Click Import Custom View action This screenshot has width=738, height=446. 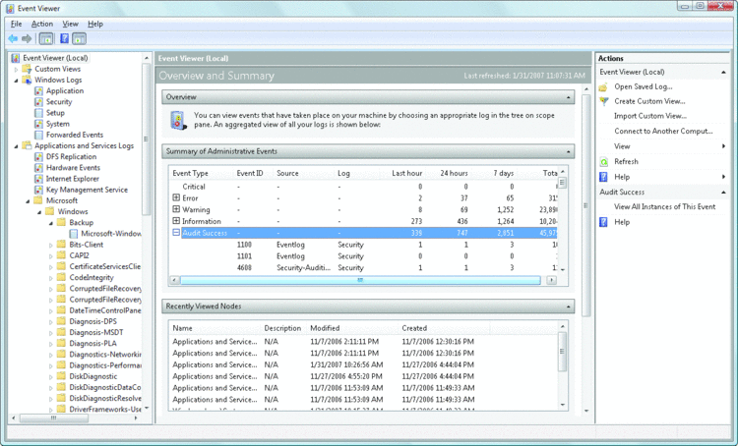pyautogui.click(x=650, y=116)
